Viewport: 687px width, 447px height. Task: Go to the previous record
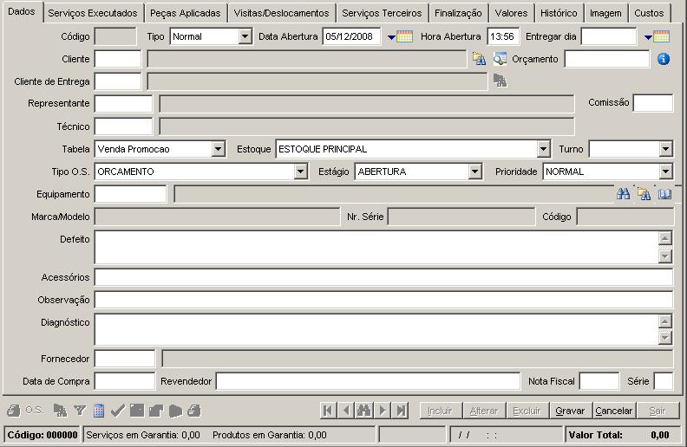click(346, 411)
